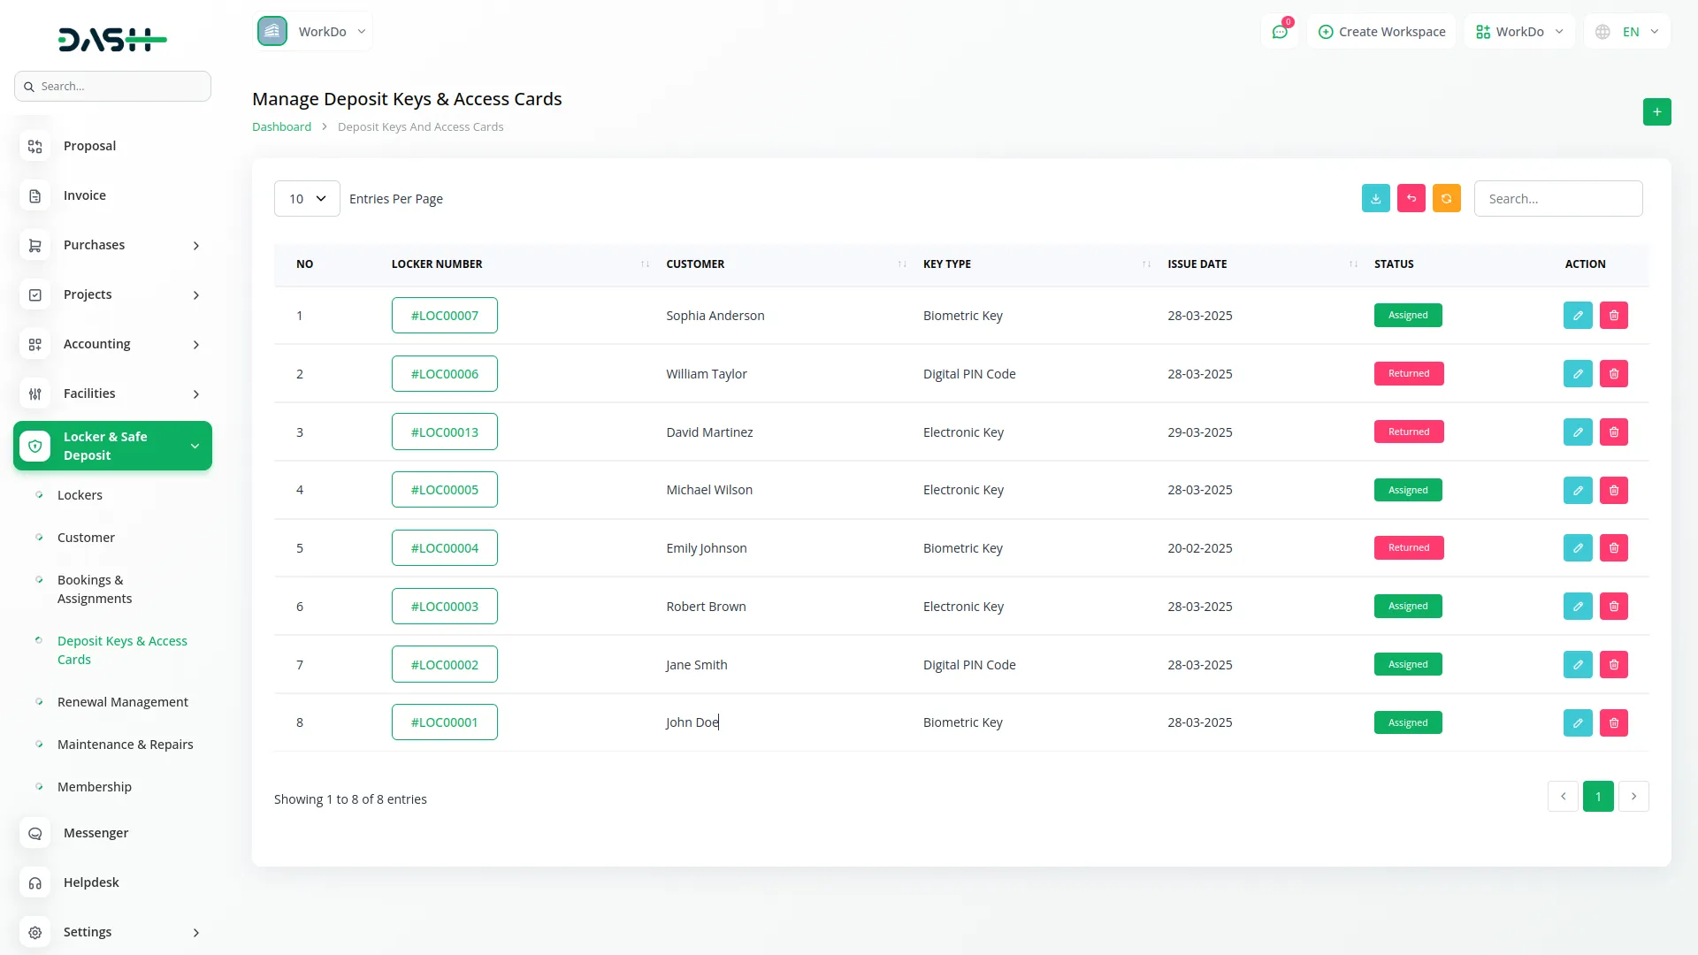Click the Create Workspace button
The height and width of the screenshot is (955, 1698).
tap(1381, 31)
